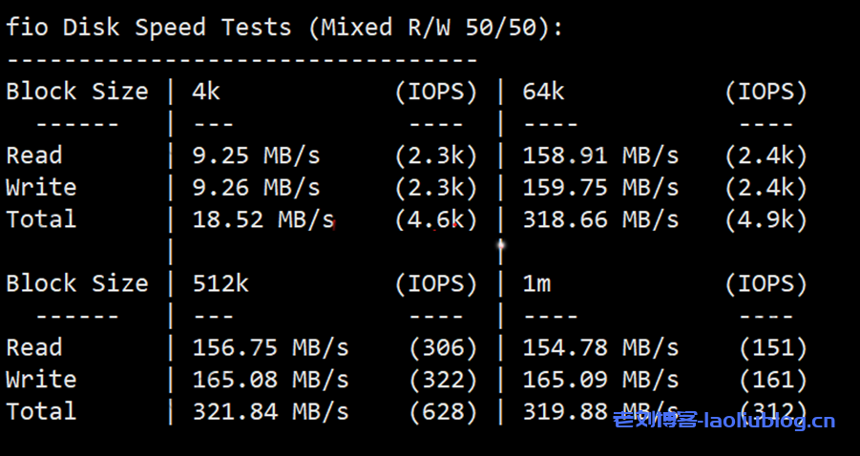The image size is (860, 456).
Task: Click the (628) total IOPS value
Action: [443, 411]
